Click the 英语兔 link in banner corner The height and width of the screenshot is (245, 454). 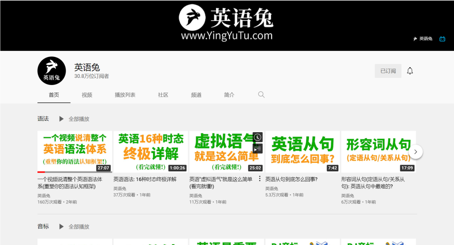[423, 39]
